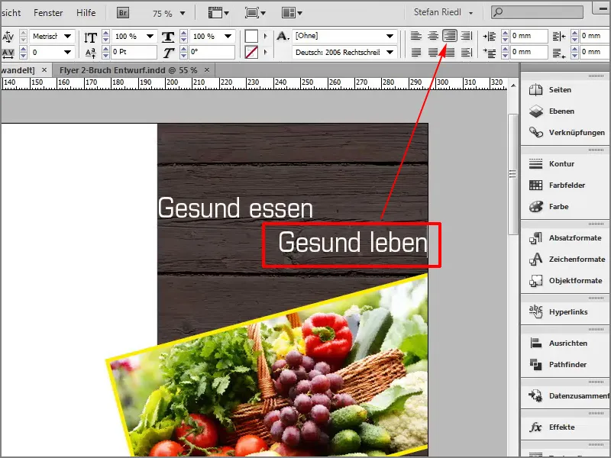Image resolution: width=611 pixels, height=458 pixels.
Task: Open the Deutsch: 2006 Rechtschreibung language dropdown
Action: tap(390, 52)
